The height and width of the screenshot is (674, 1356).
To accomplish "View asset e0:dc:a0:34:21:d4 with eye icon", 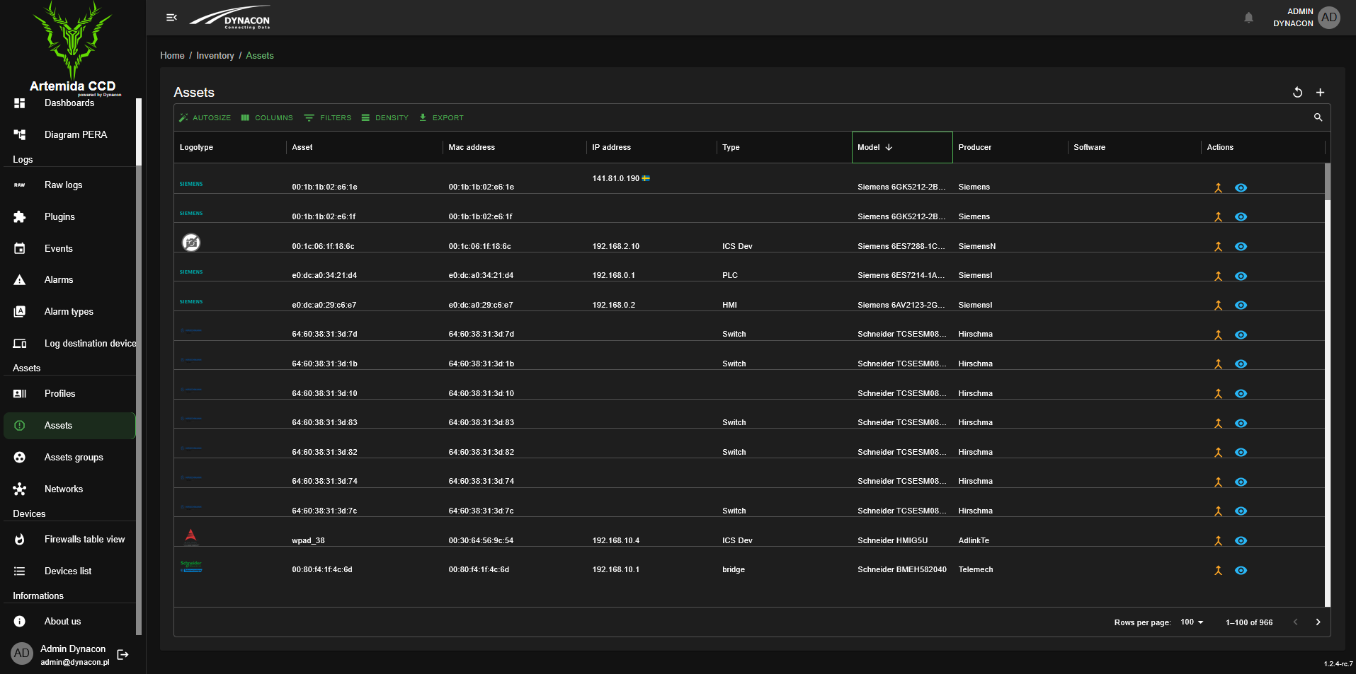I will 1241,276.
